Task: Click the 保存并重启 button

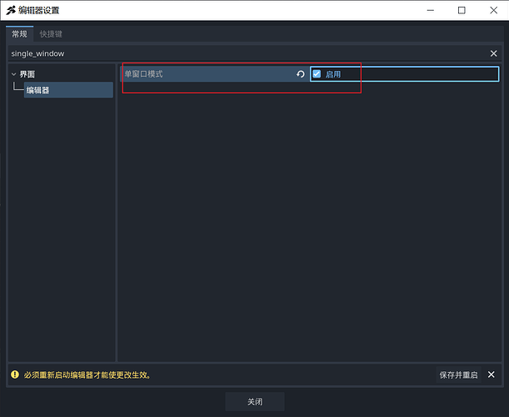Action: point(458,374)
